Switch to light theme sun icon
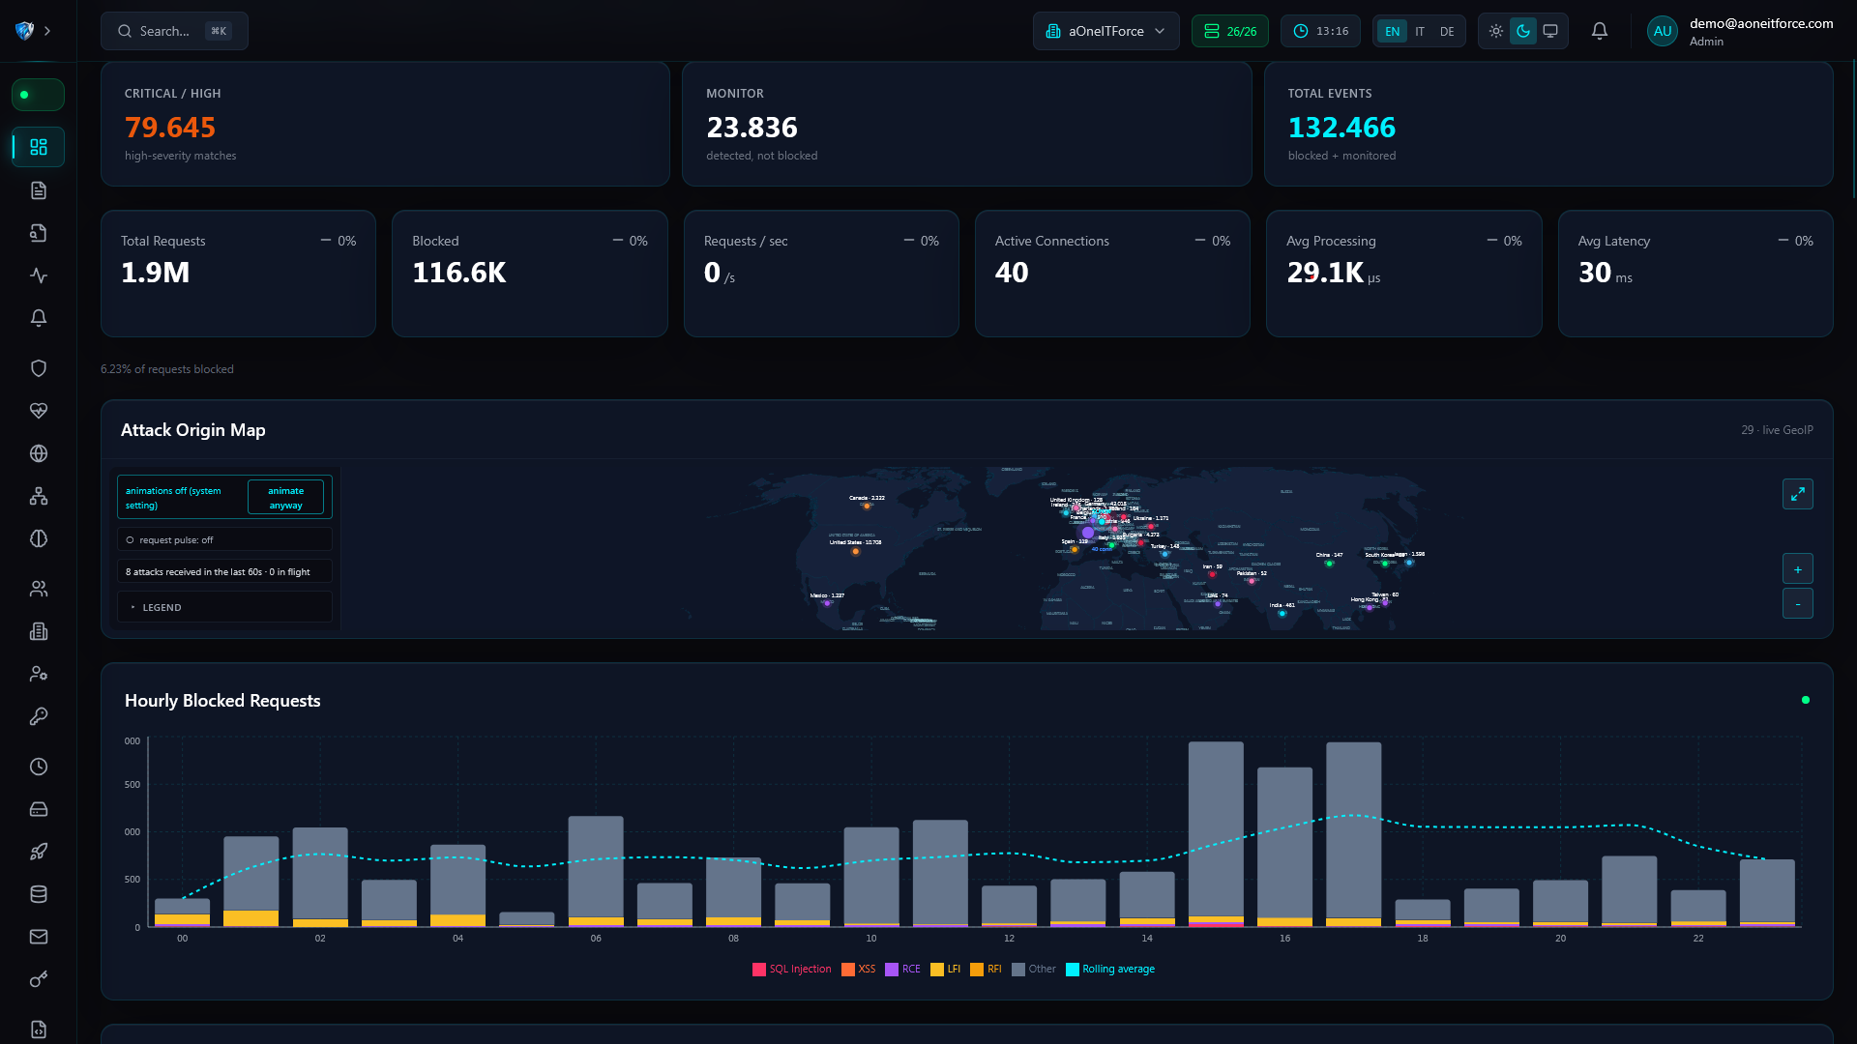This screenshot has width=1857, height=1044. click(x=1496, y=31)
